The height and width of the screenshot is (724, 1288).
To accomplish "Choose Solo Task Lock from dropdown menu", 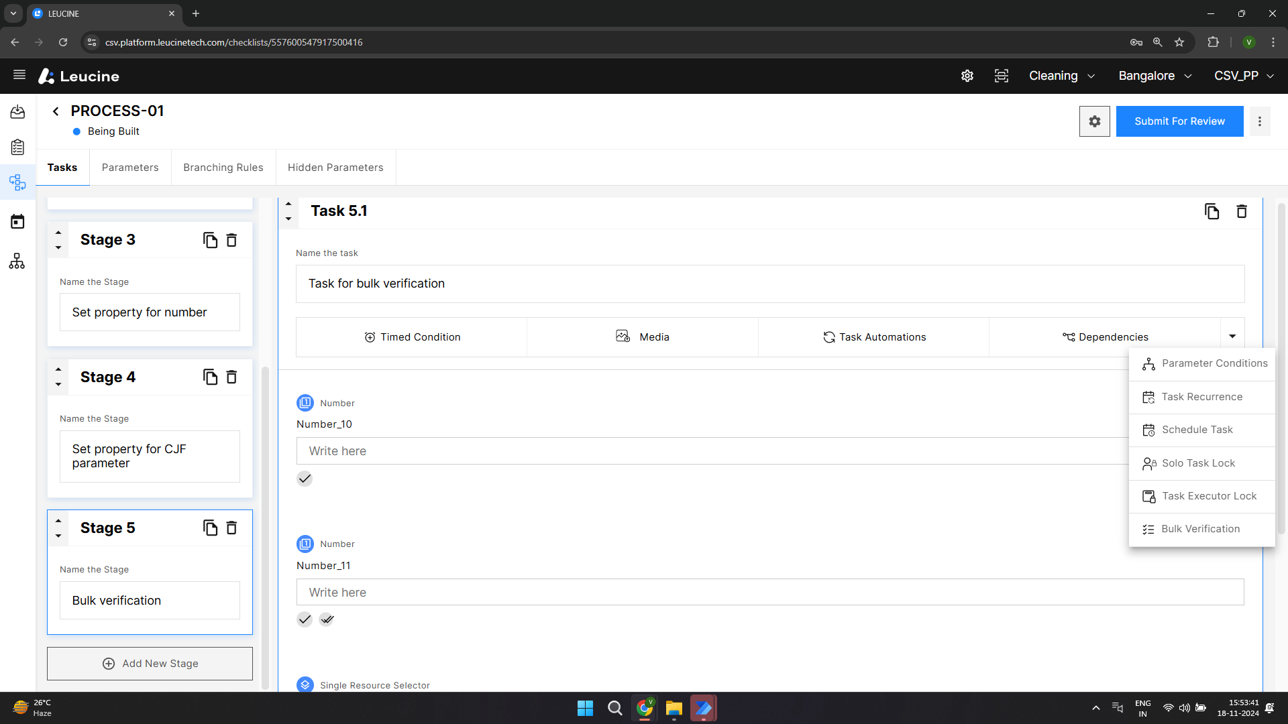I will pyautogui.click(x=1202, y=463).
